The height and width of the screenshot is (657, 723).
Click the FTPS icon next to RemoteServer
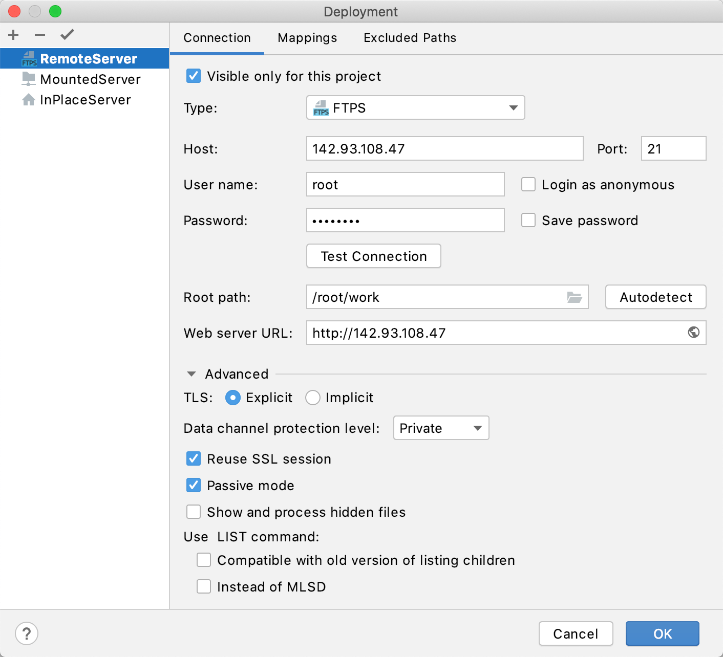29,58
